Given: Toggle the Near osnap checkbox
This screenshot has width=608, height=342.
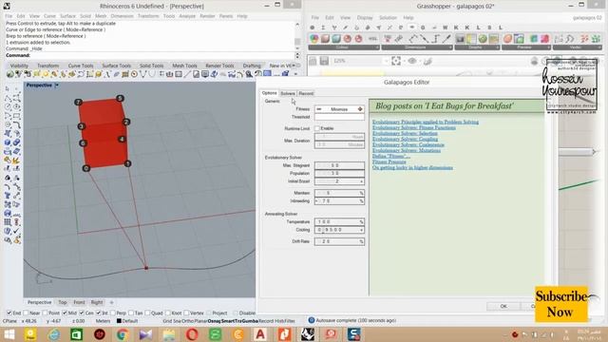Looking at the screenshot, I should coord(26,313).
